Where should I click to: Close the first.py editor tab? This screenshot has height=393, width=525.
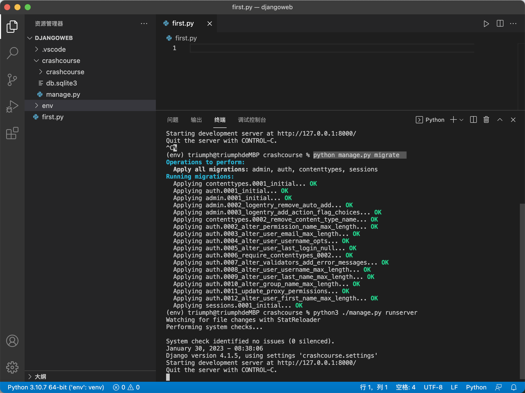pos(210,24)
